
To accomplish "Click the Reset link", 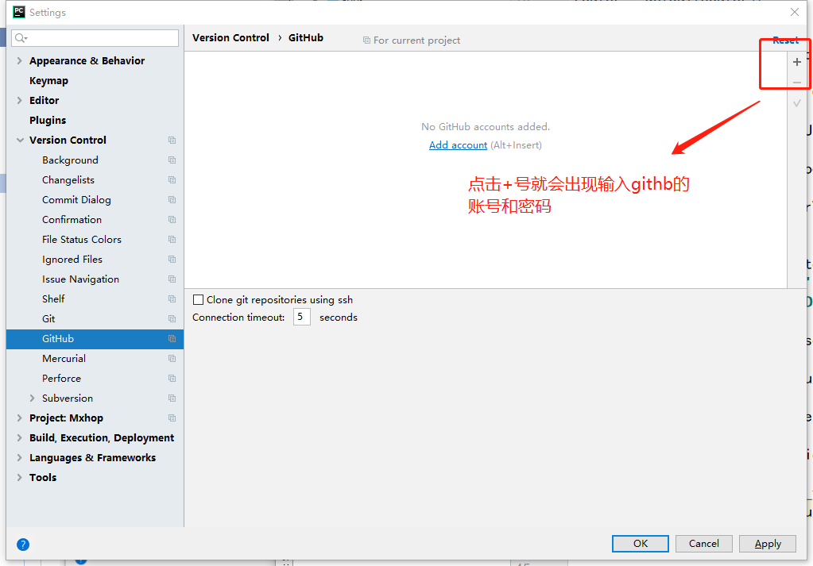I will pos(785,40).
